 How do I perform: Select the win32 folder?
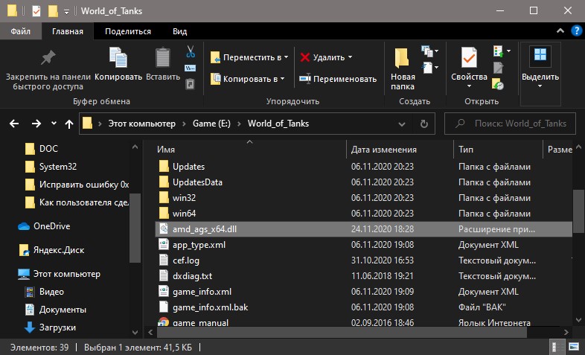(363, 198)
